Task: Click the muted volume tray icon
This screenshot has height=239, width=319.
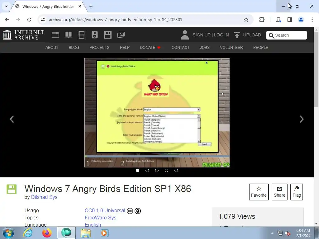Action: [288, 233]
